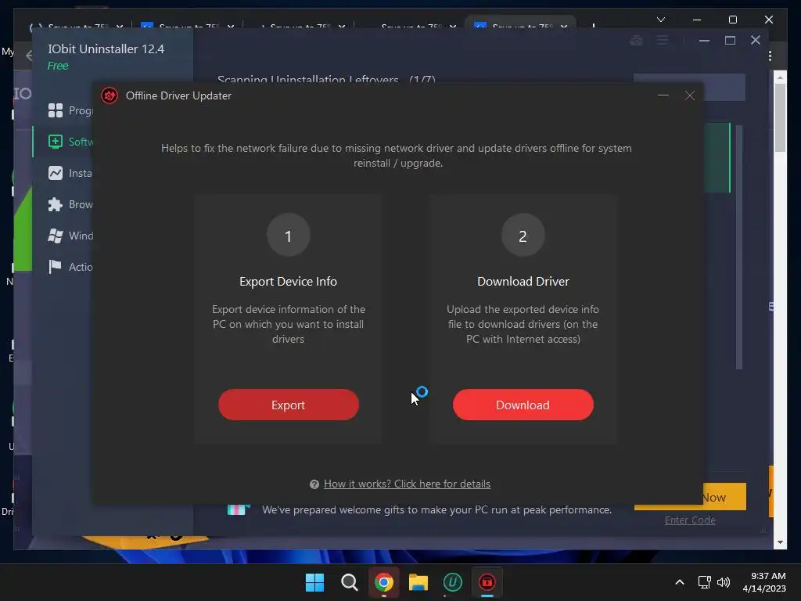Select Software Updater icon in IObit sidebar
The height and width of the screenshot is (601, 801).
(x=56, y=142)
